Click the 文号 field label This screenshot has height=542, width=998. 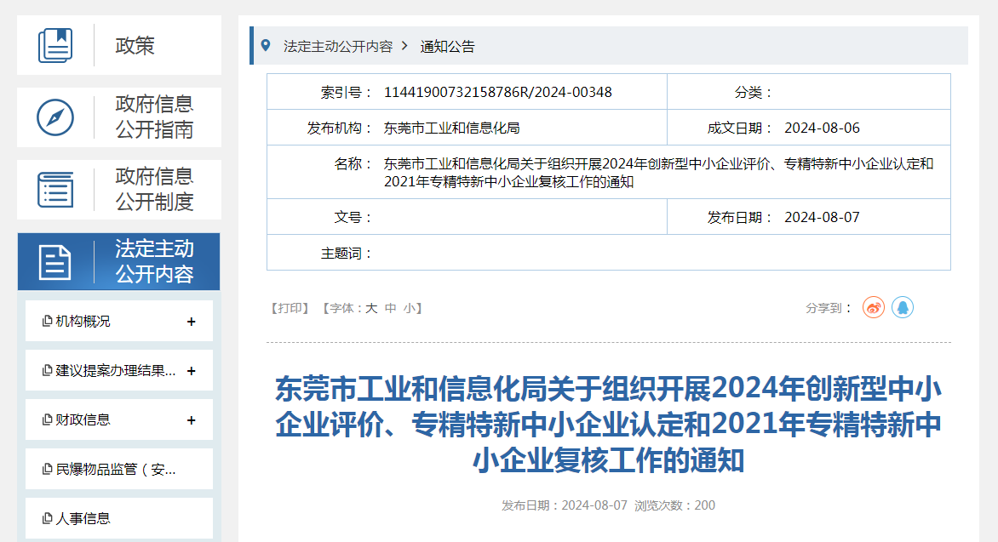coord(353,218)
